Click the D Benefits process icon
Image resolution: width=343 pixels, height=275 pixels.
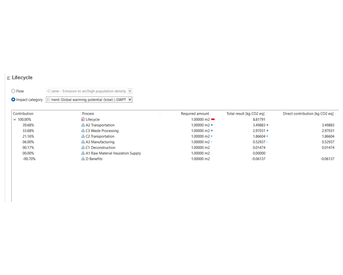point(83,159)
